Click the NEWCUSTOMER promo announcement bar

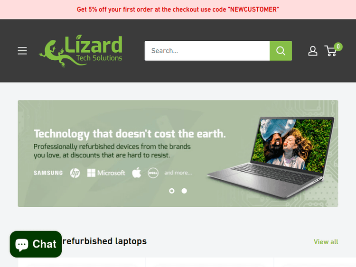click(178, 9)
